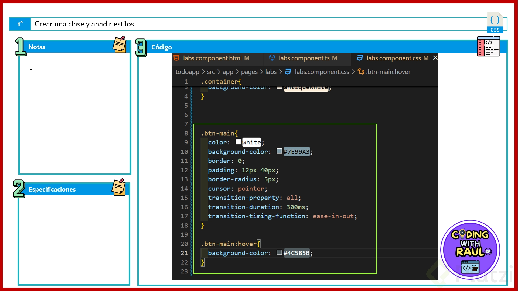Viewport: 518px width, 291px height.
Task: Select the labs.component.css tab
Action: [393, 58]
